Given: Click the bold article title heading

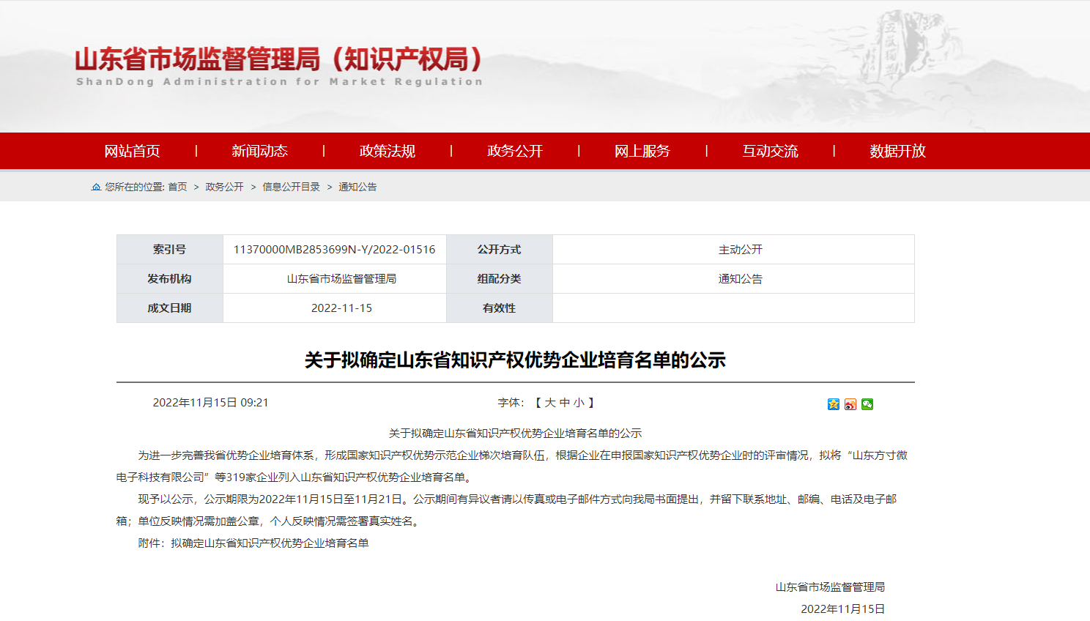Looking at the screenshot, I should click(515, 360).
